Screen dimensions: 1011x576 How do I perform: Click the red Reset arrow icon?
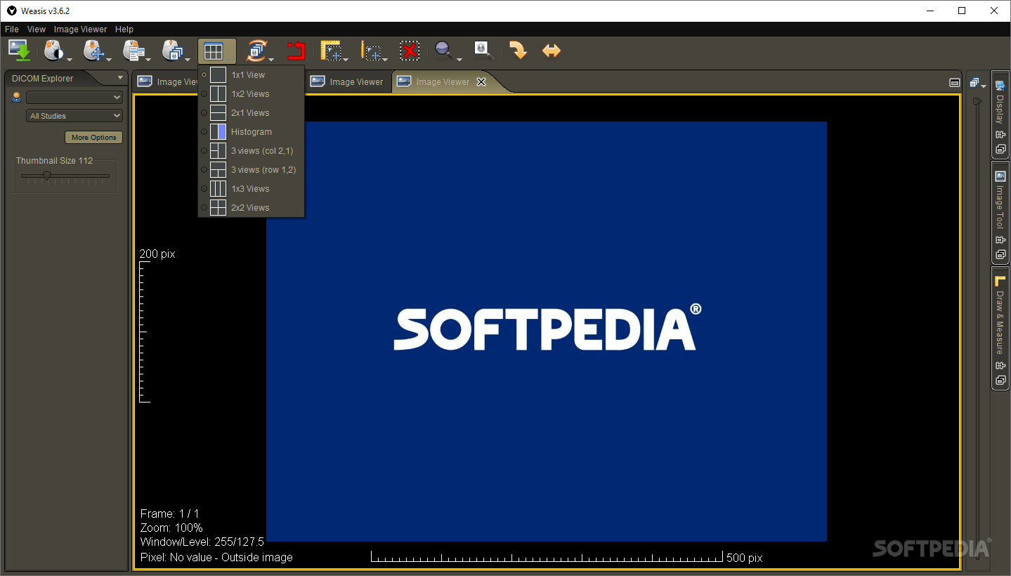(296, 51)
